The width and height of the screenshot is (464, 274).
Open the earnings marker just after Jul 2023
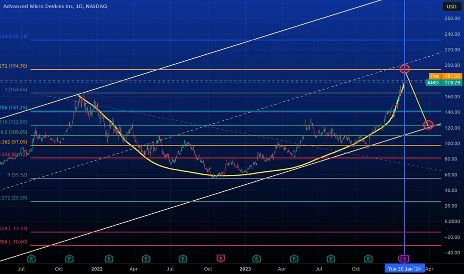[331, 259]
